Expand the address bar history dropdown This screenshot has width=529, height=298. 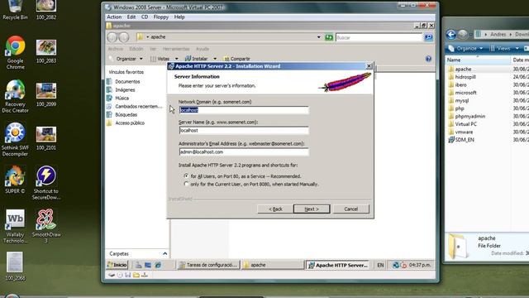pyautogui.click(x=318, y=37)
